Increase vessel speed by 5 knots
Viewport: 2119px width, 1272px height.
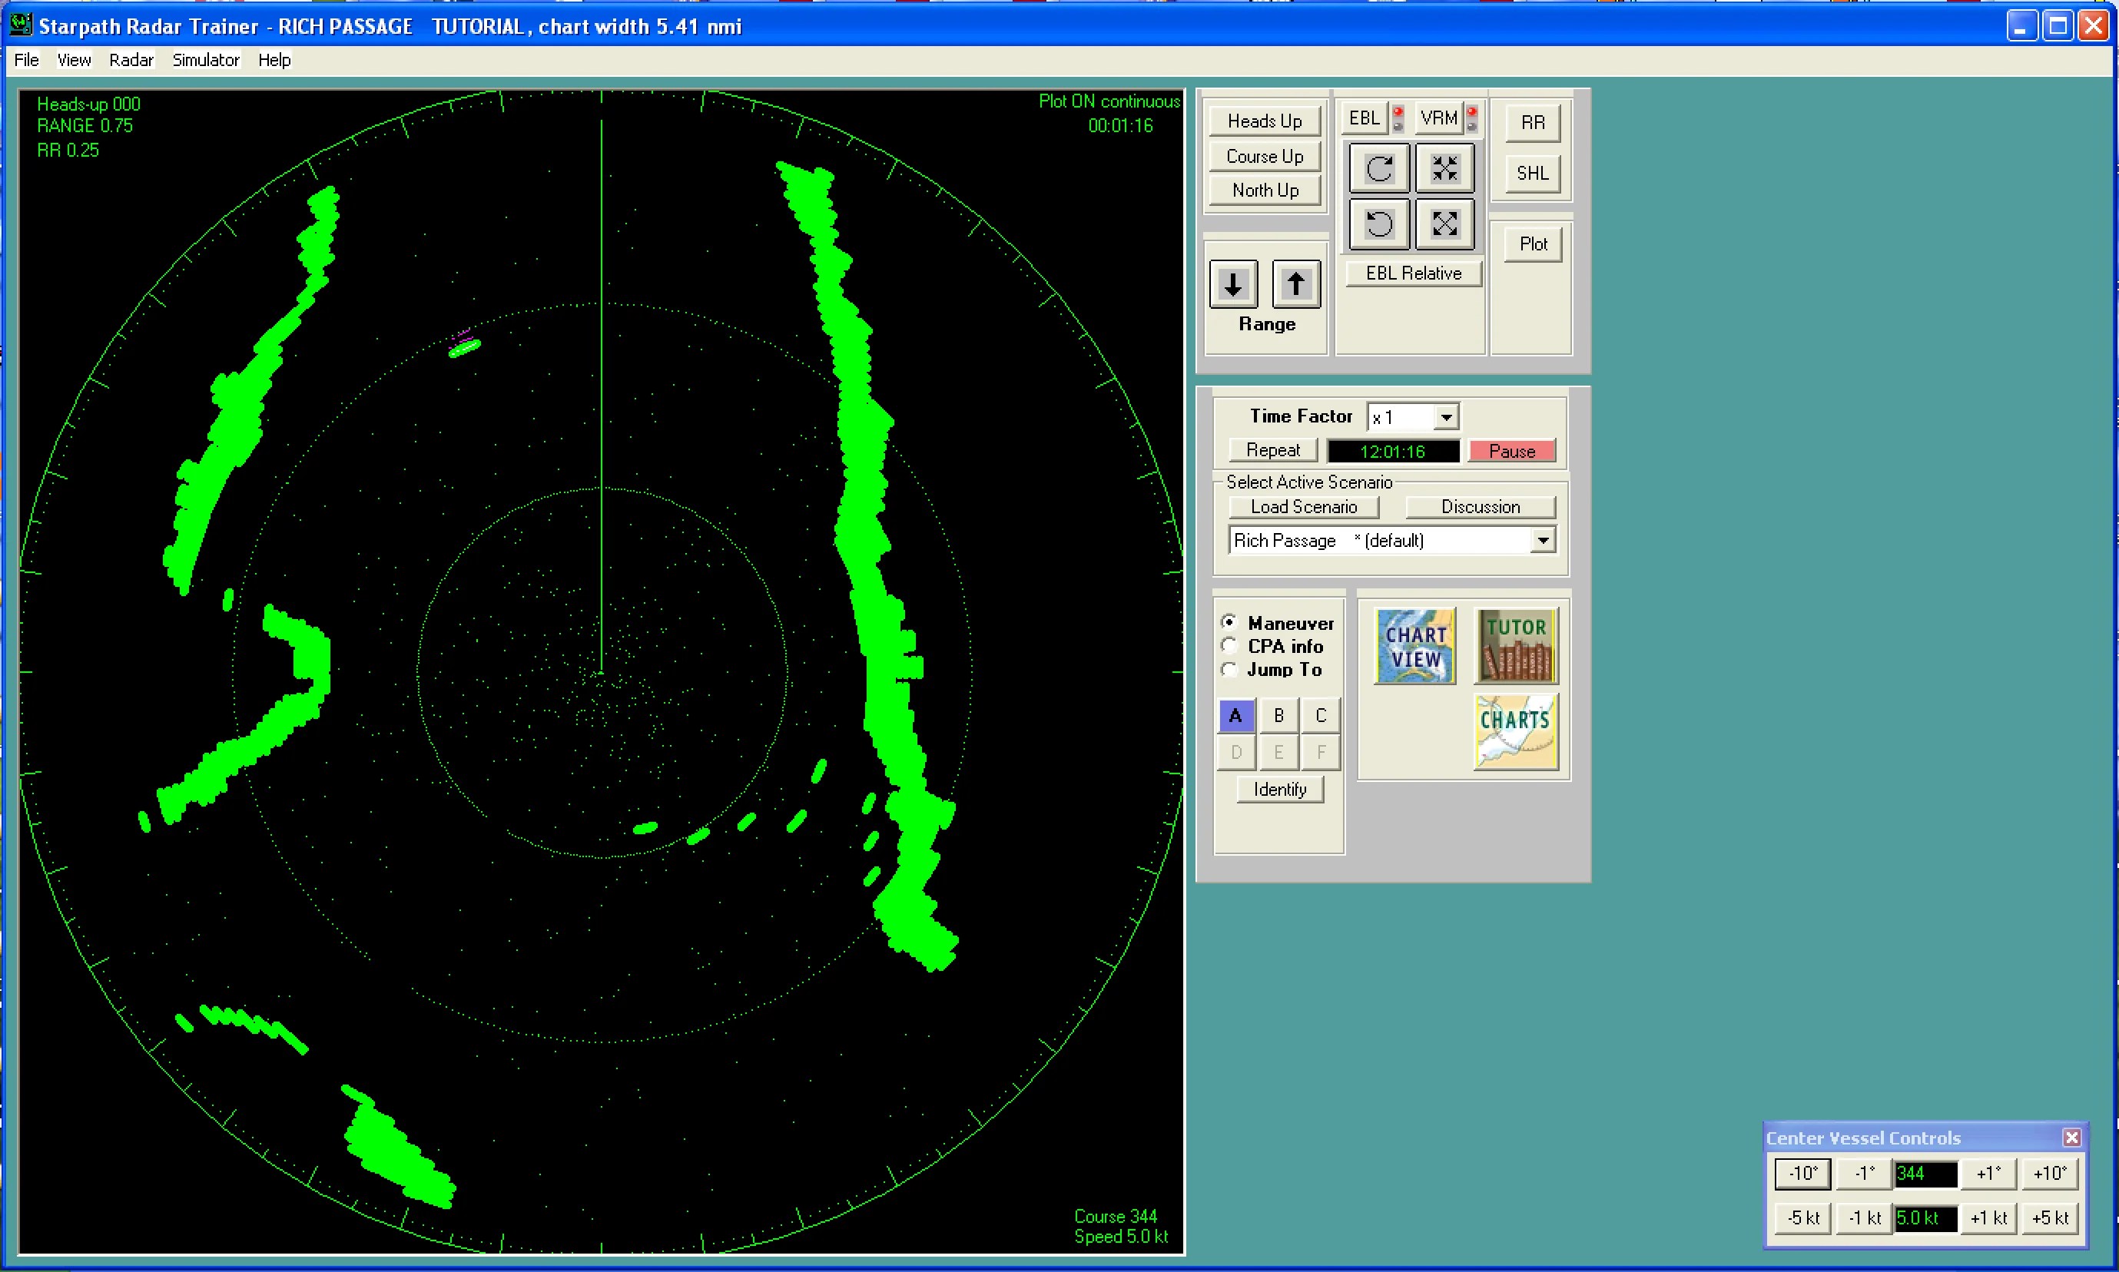pyautogui.click(x=2050, y=1218)
